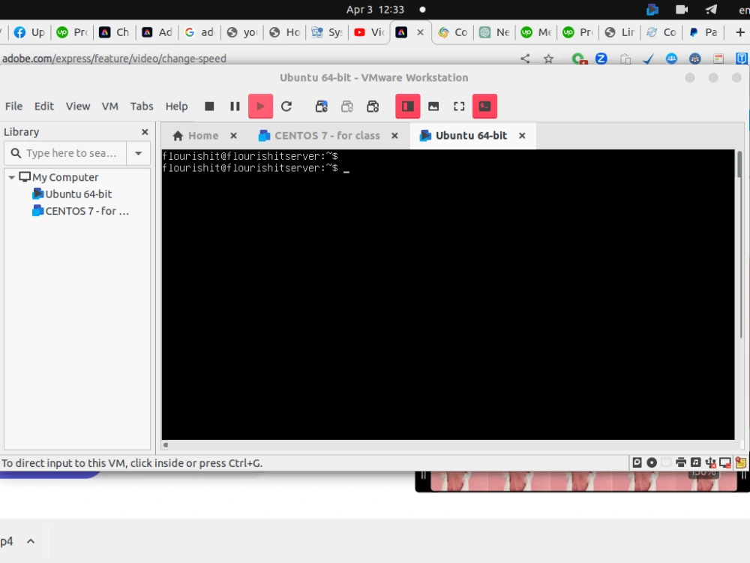Screen dimensions: 750x563
Task: Select Ubuntu 64-bit in the Library sidebar
Action: pos(78,194)
